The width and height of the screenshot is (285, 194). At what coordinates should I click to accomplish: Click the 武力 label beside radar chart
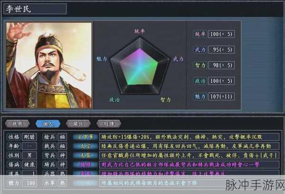pos(178,59)
